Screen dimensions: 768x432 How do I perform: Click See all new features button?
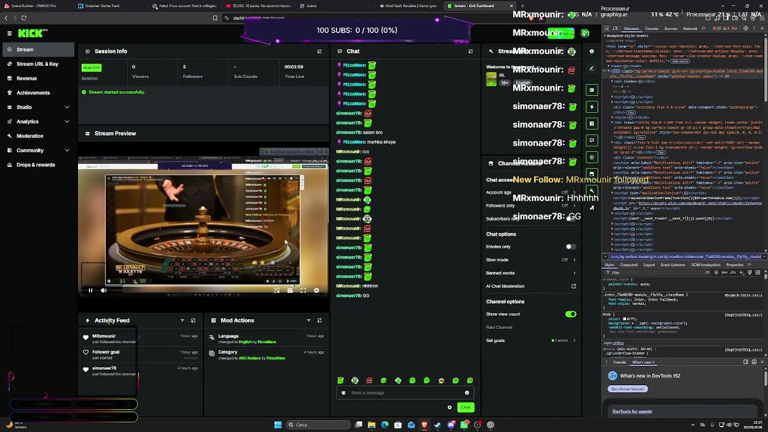[628, 389]
